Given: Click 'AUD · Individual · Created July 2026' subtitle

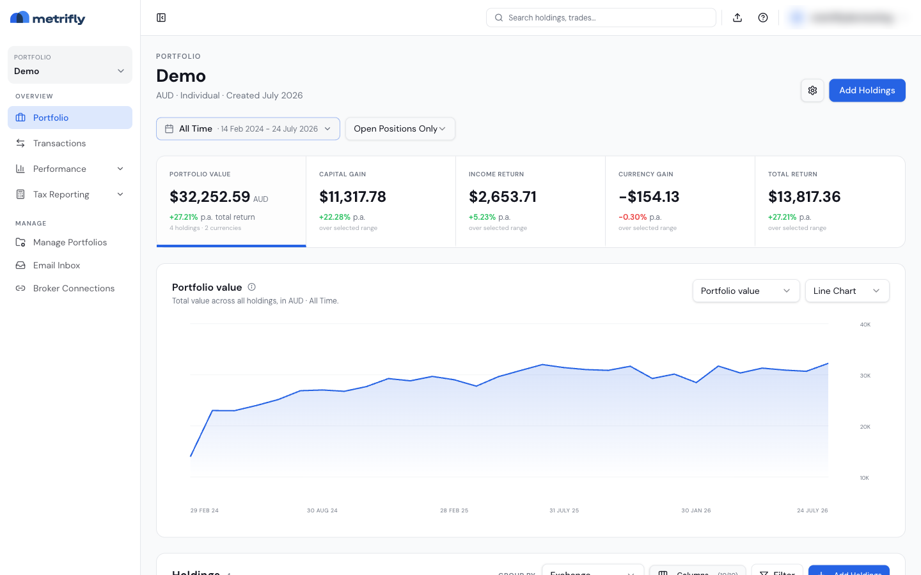Looking at the screenshot, I should pos(230,95).
